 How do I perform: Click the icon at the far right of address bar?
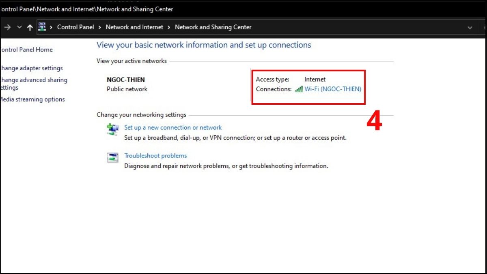484,27
